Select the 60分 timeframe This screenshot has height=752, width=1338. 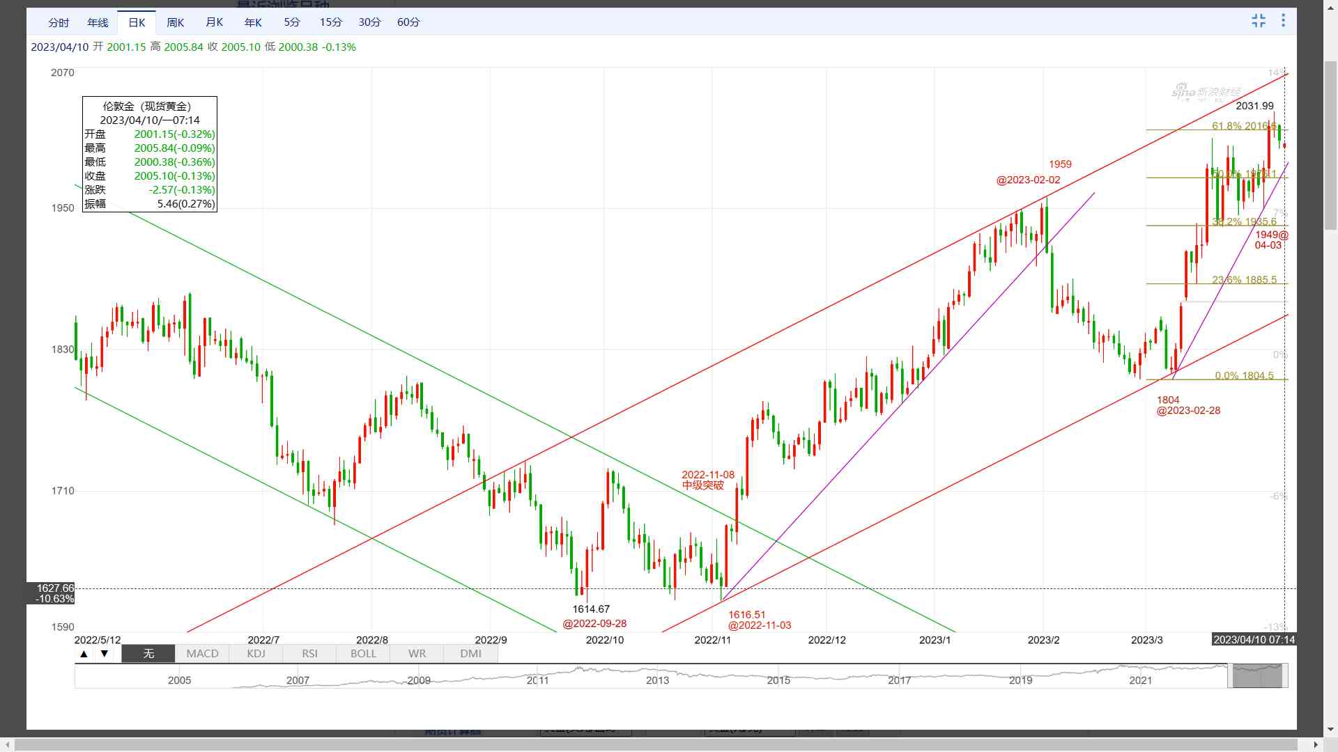coord(408,22)
